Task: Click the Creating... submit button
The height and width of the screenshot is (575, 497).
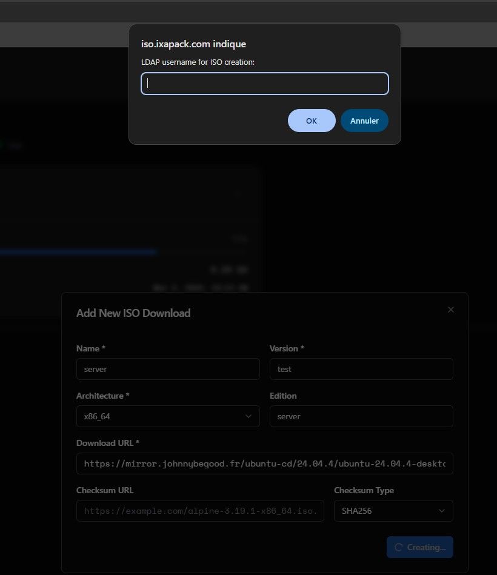Action: 419,547
